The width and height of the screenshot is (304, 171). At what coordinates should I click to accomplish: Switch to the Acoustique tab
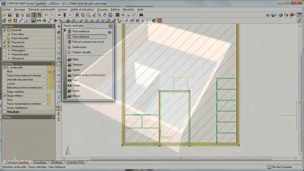pos(40,162)
